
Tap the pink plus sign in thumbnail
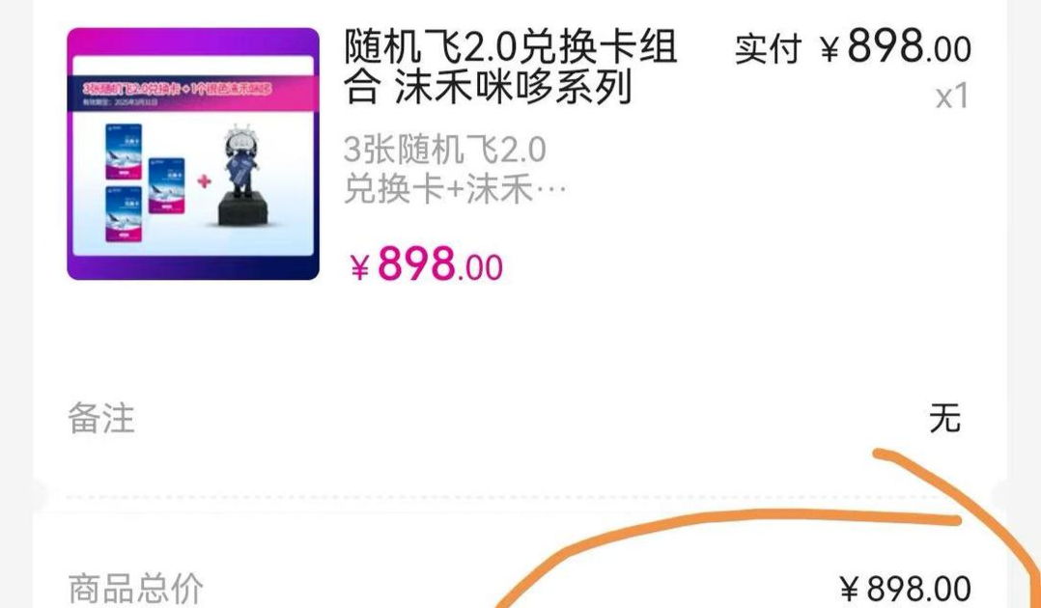[204, 180]
